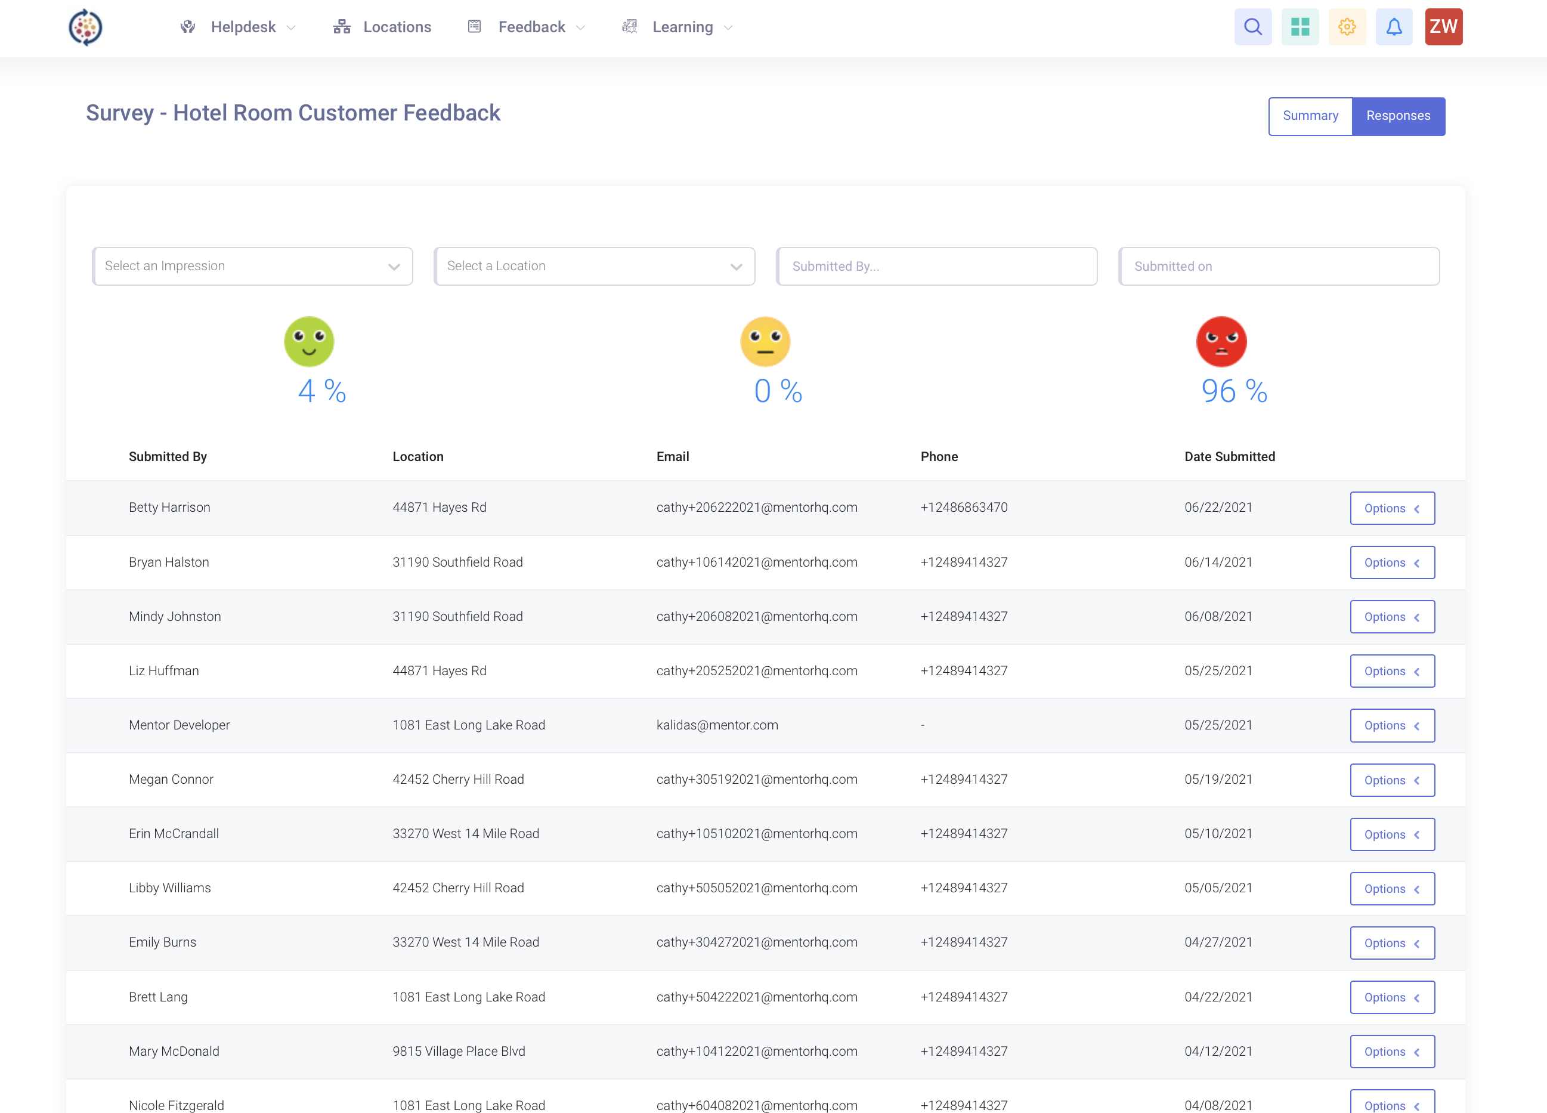
Task: Open Options for Brett Lang
Action: click(x=1392, y=997)
